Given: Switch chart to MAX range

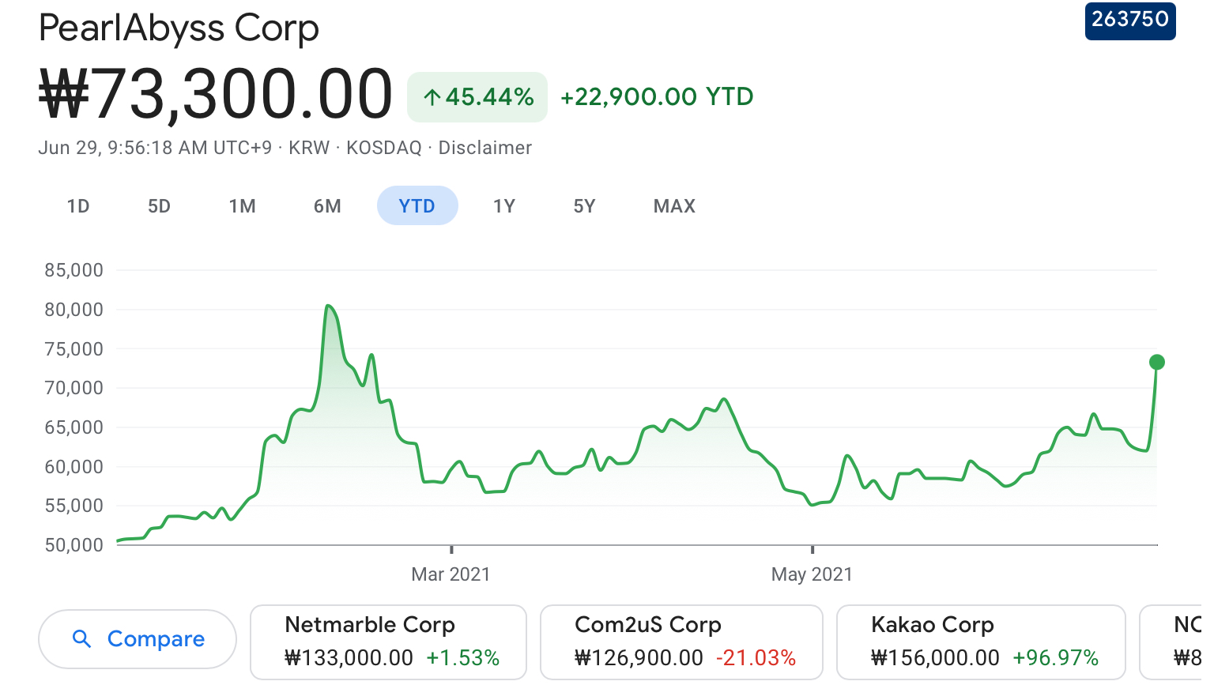Looking at the screenshot, I should coord(674,206).
